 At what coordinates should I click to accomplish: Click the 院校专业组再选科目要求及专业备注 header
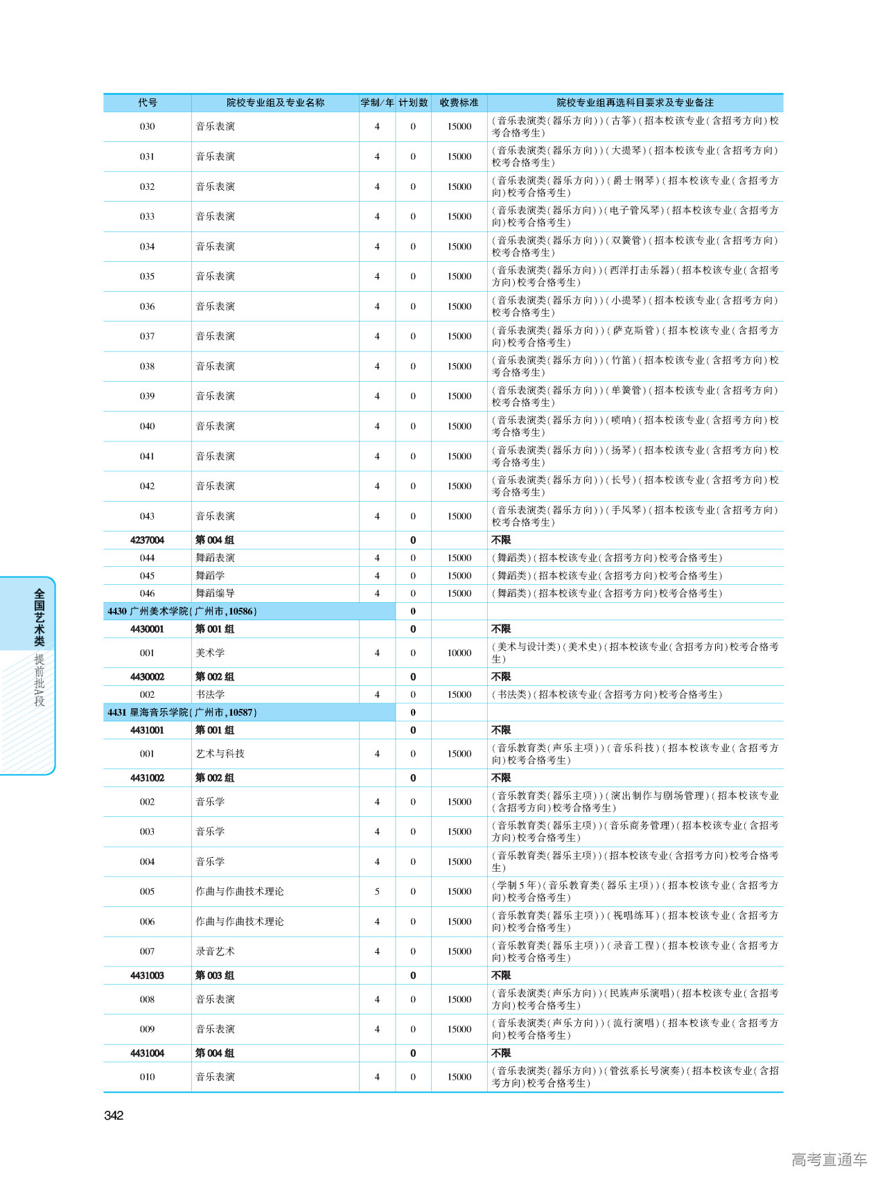[635, 103]
